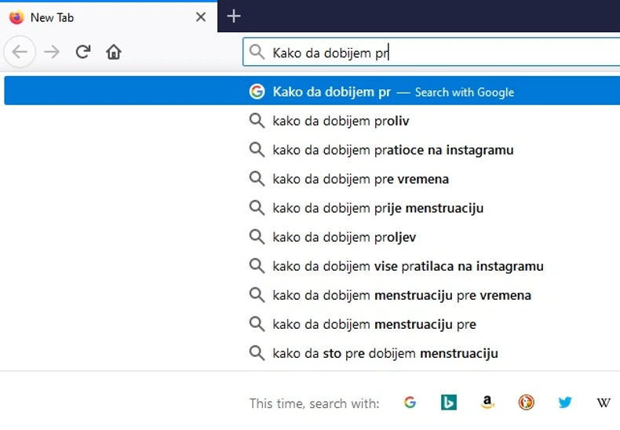Screen dimensions: 620x430
Task: Search this time with Amazon
Action: [487, 403]
